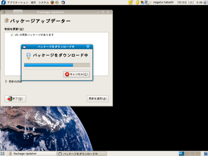Screen dimensions: 208x156
Task: Click the network/printer status tray icon
Action: (x=147, y=2)
